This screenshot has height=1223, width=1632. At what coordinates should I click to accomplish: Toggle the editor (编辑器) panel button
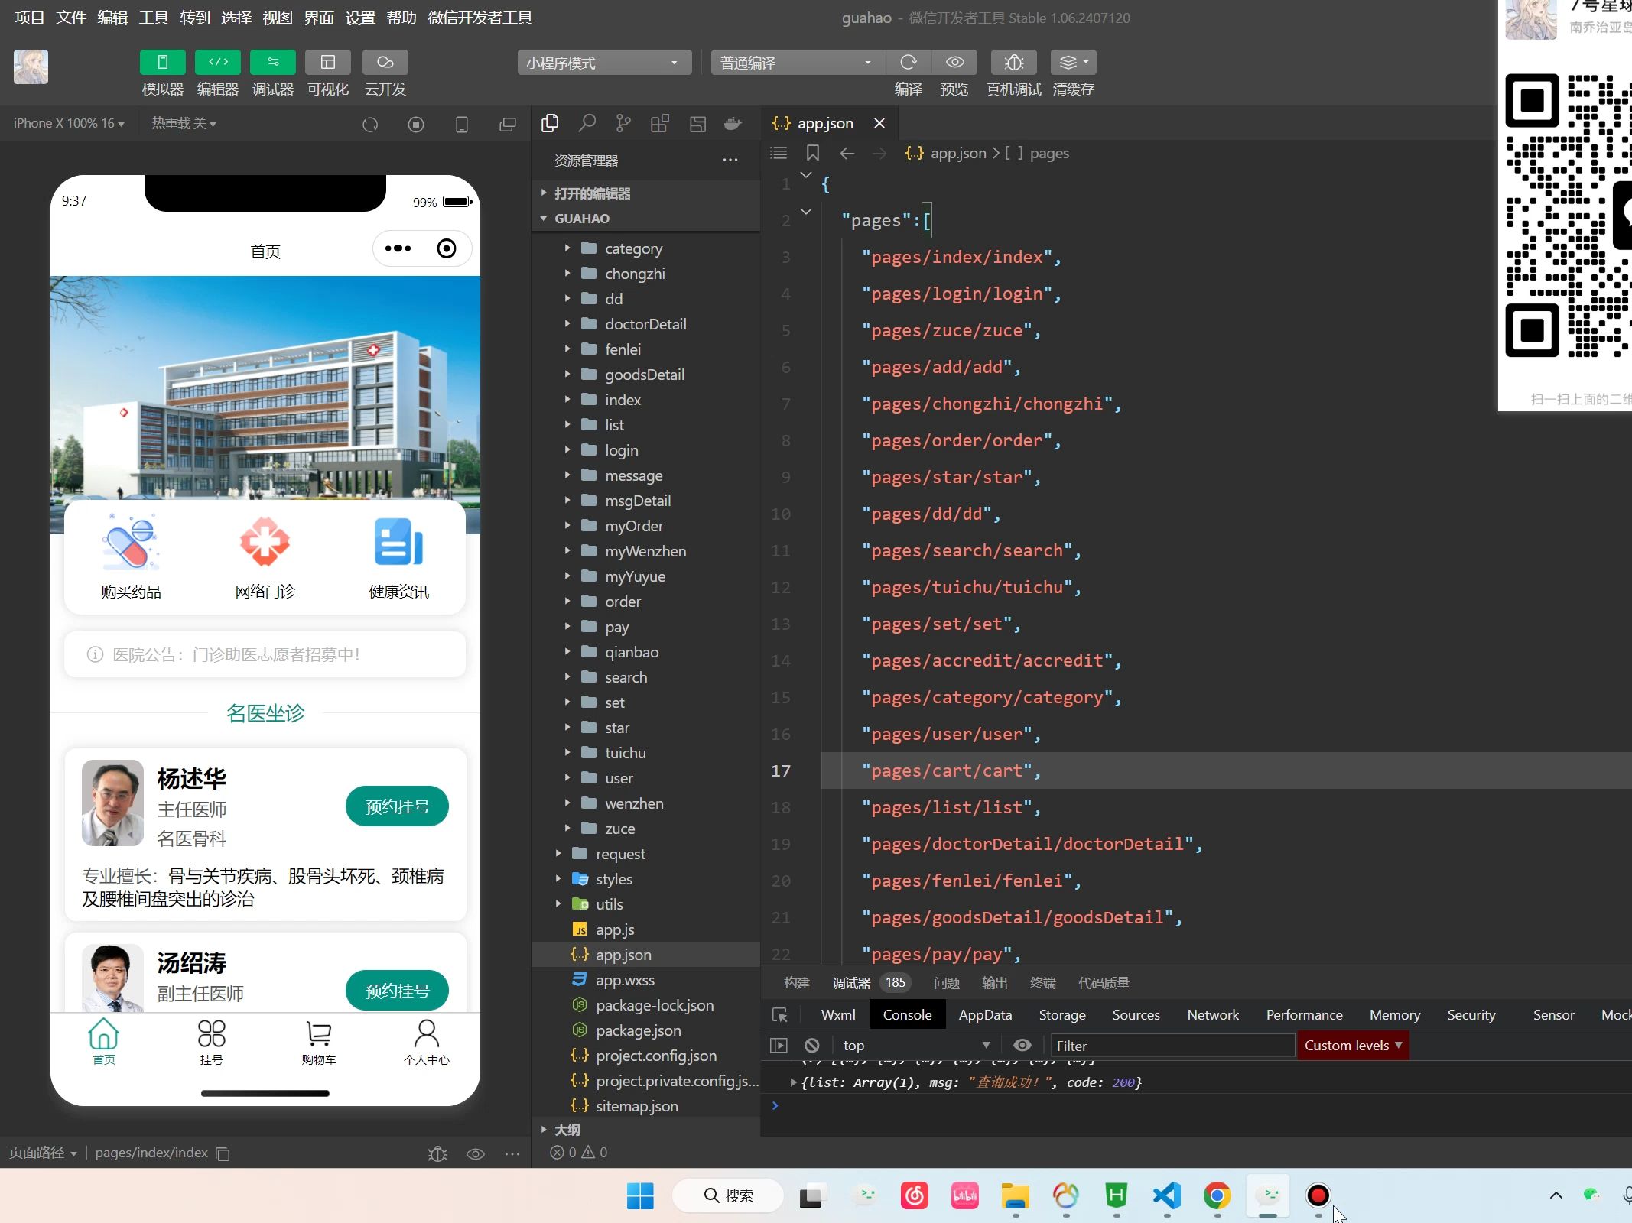click(x=218, y=62)
